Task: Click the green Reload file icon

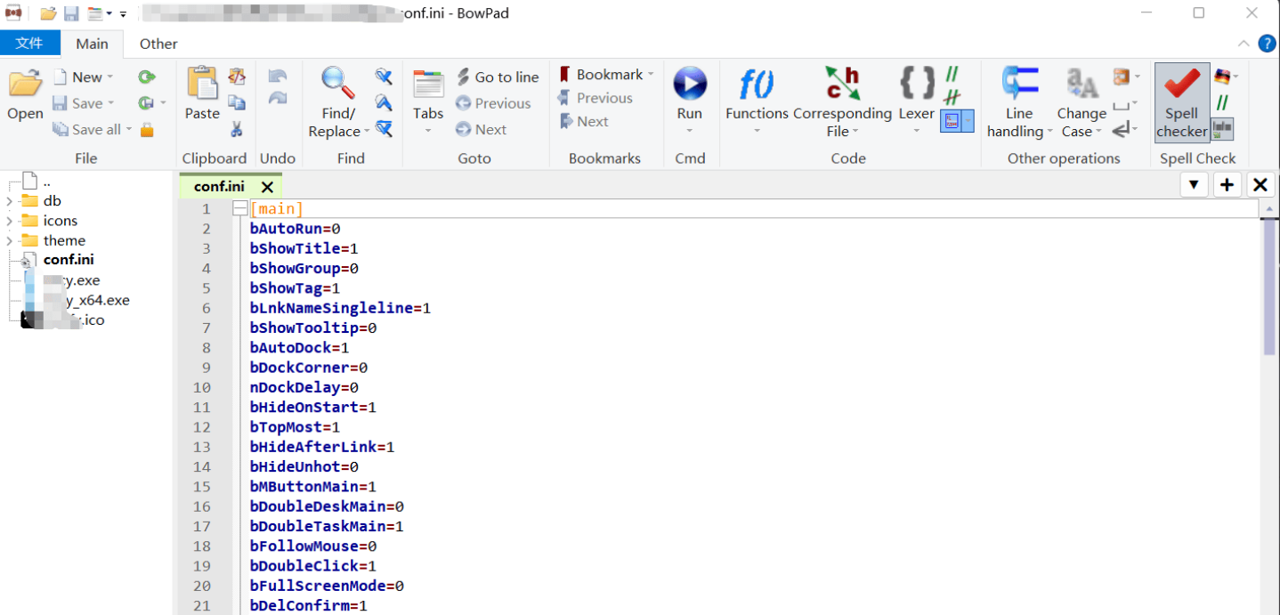Action: point(146,77)
